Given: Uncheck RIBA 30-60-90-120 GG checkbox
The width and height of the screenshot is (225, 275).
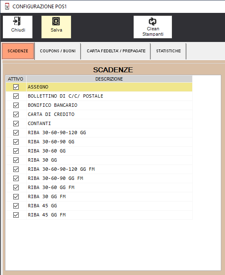Looking at the screenshot, I should point(16,133).
